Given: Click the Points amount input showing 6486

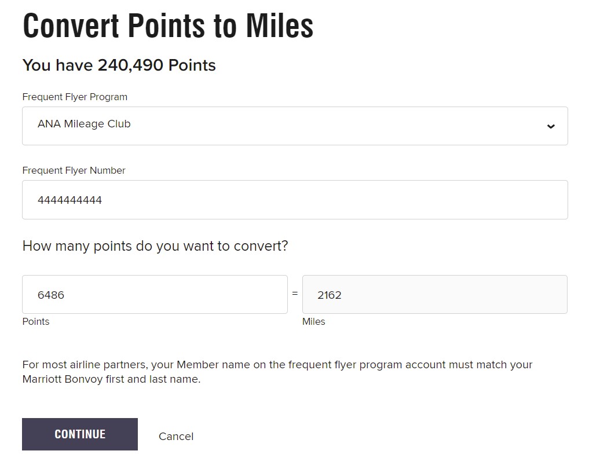Looking at the screenshot, I should (155, 294).
